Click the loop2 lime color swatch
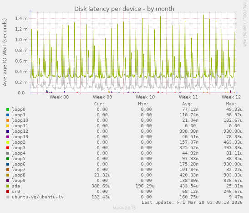Viewport: 249px width, 213px height. pos(8,142)
